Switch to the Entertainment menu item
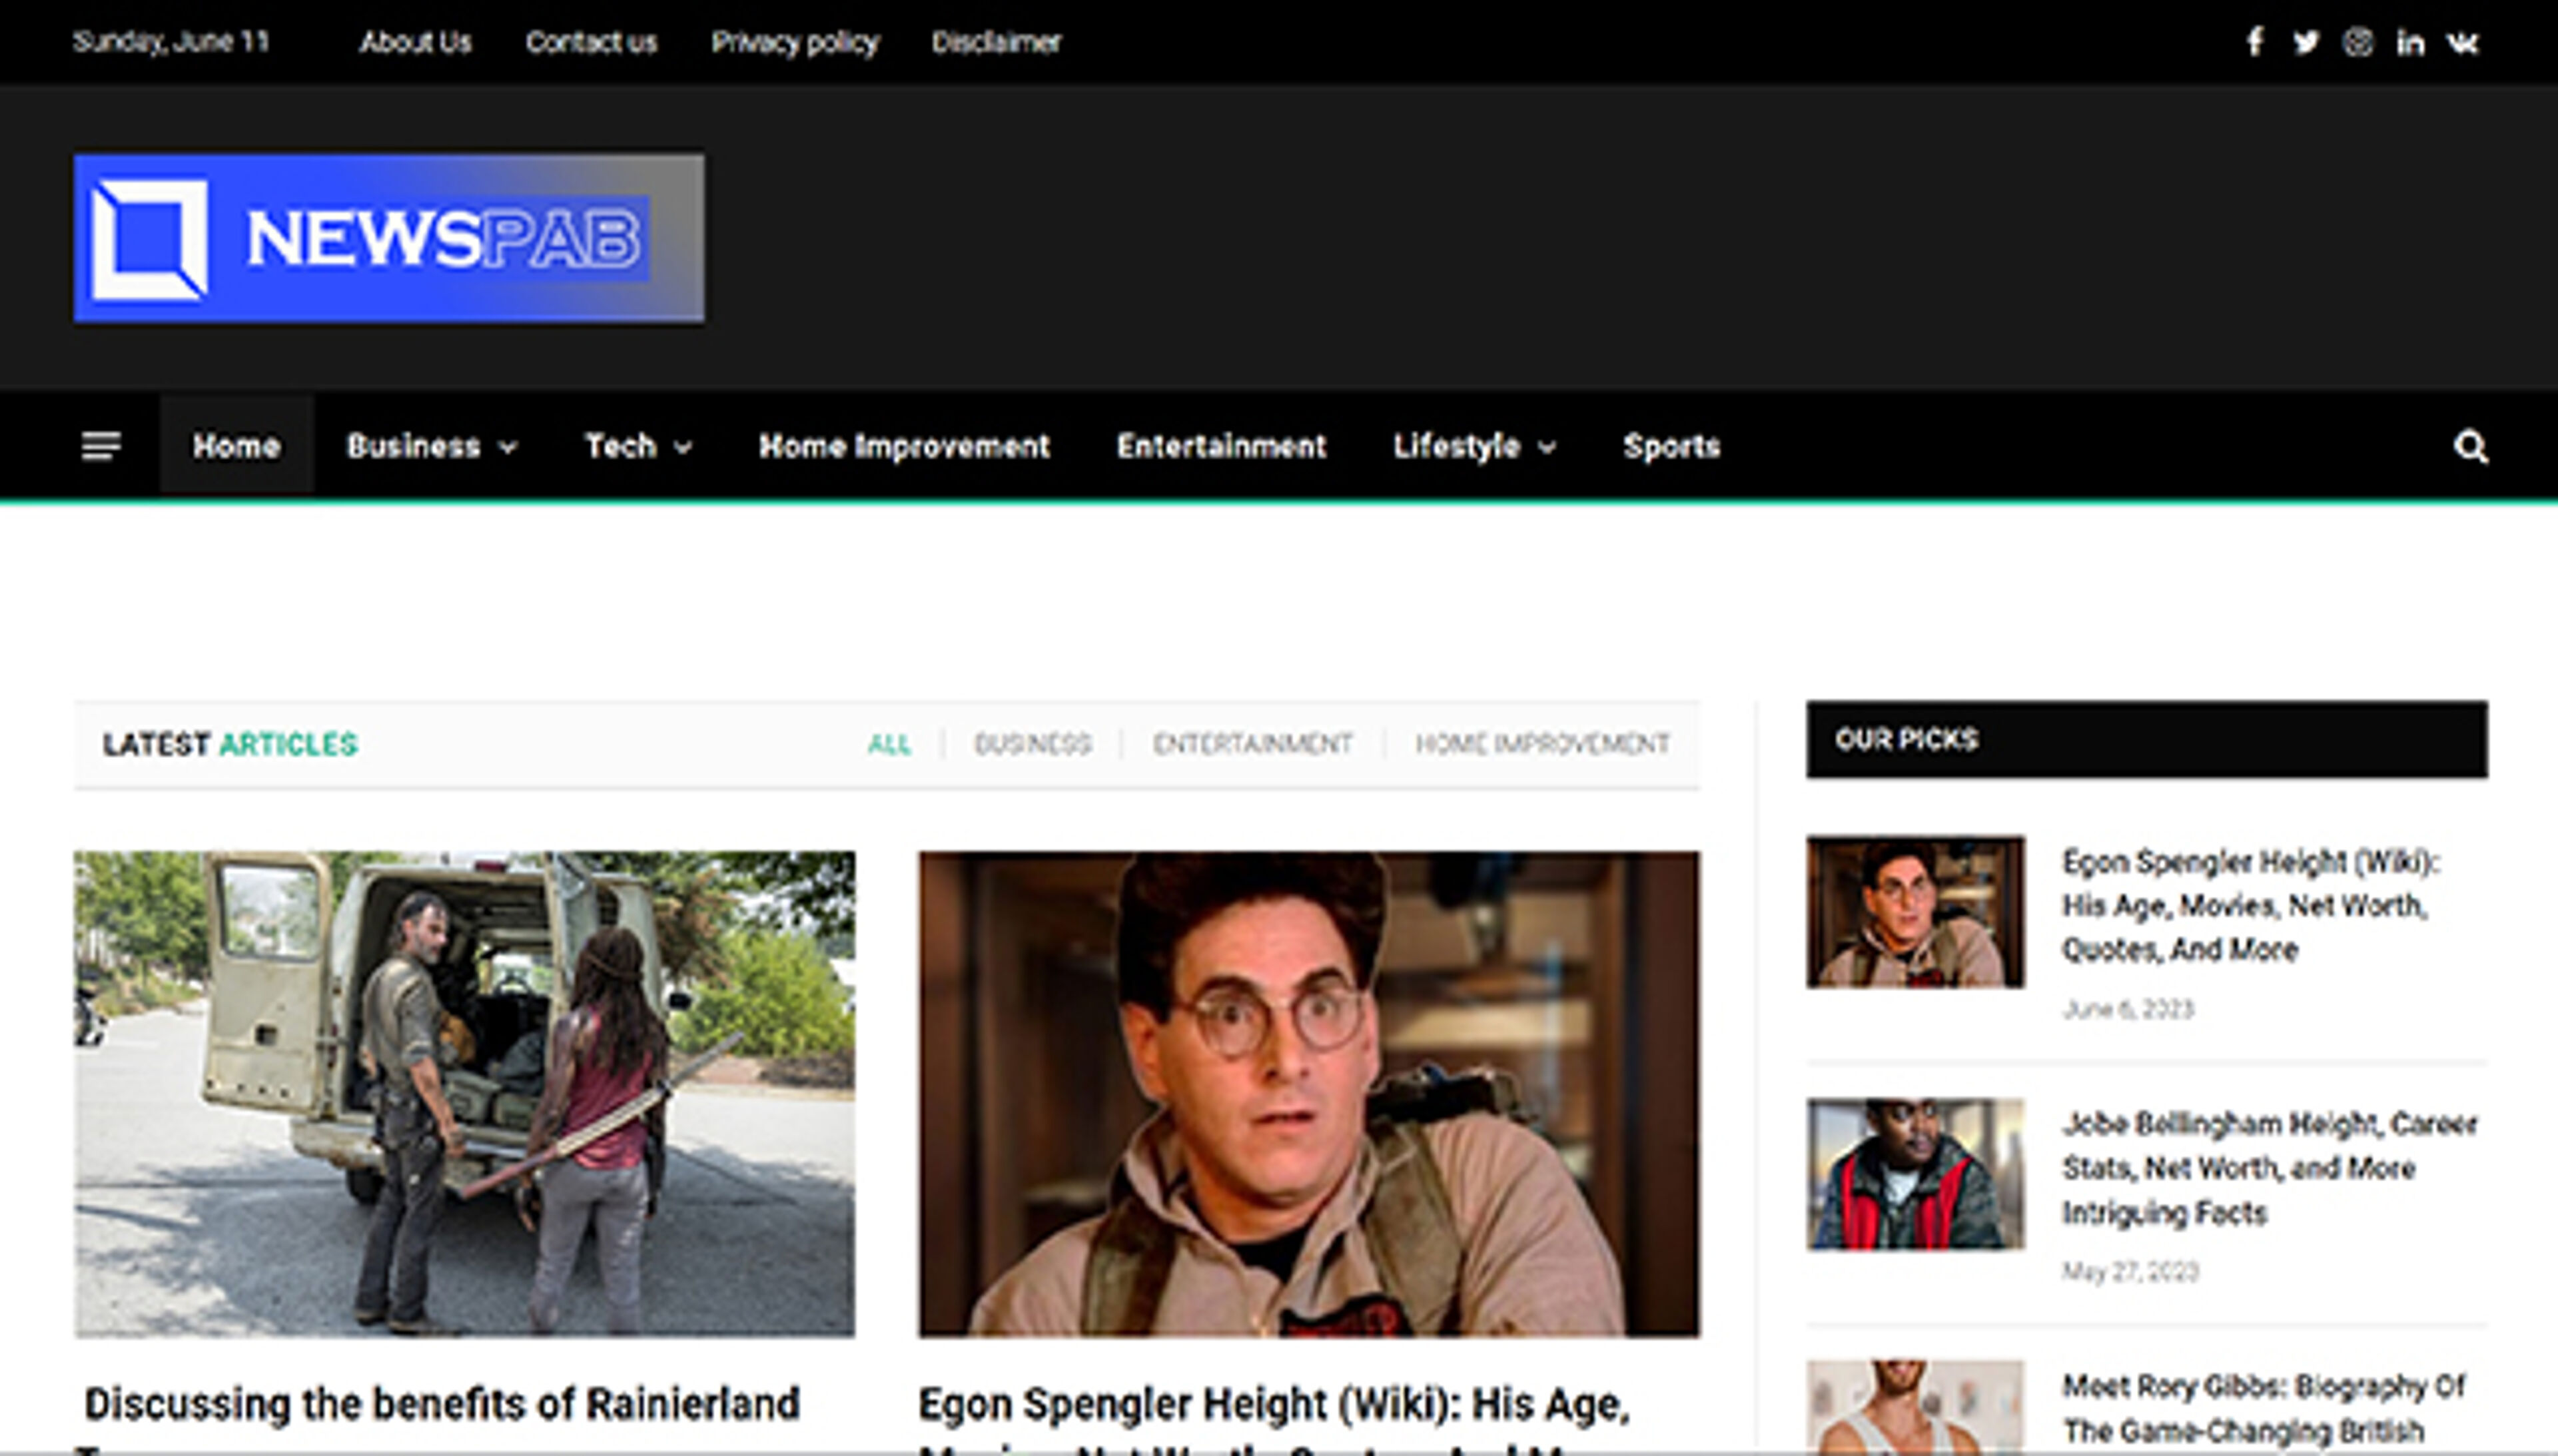The image size is (2558, 1456). coord(1222,447)
